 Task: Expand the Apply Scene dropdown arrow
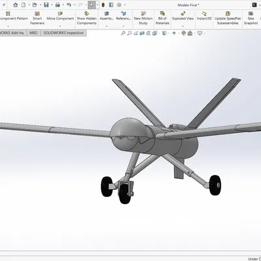point(195,33)
